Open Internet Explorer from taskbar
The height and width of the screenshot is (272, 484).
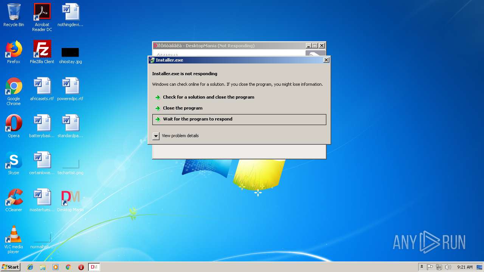coord(30,267)
